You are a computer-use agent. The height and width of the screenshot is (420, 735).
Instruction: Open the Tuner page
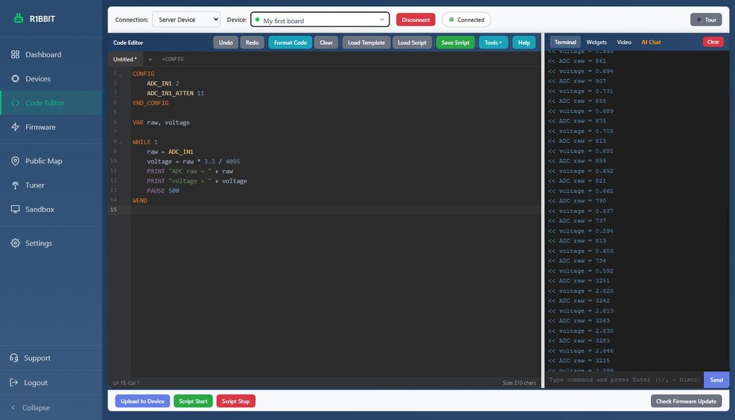(51, 185)
